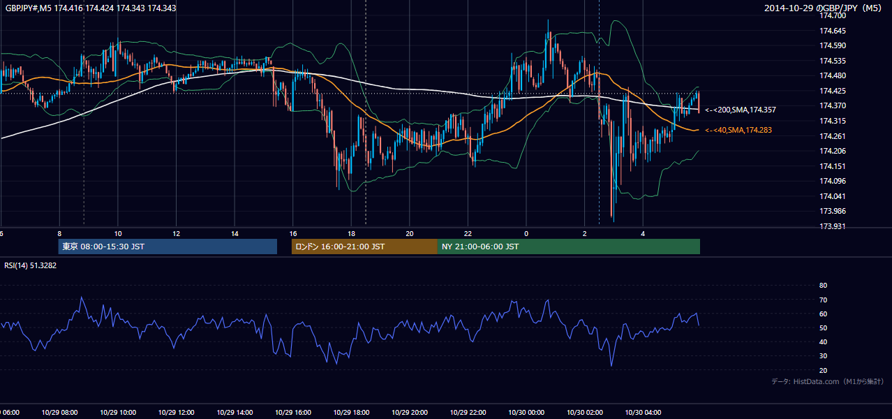Click bottom time label 10/29 10:00
The height and width of the screenshot is (419, 892).
tap(118, 413)
